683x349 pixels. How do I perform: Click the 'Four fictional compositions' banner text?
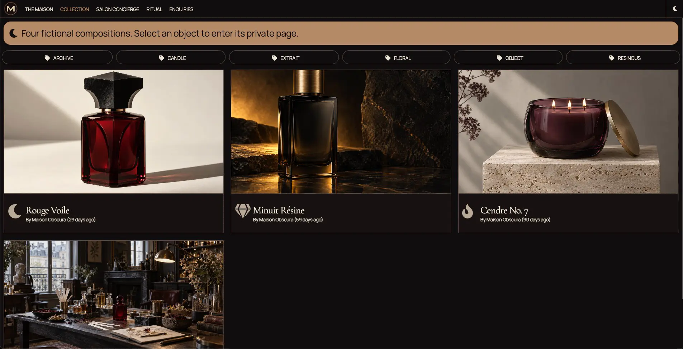click(x=160, y=33)
